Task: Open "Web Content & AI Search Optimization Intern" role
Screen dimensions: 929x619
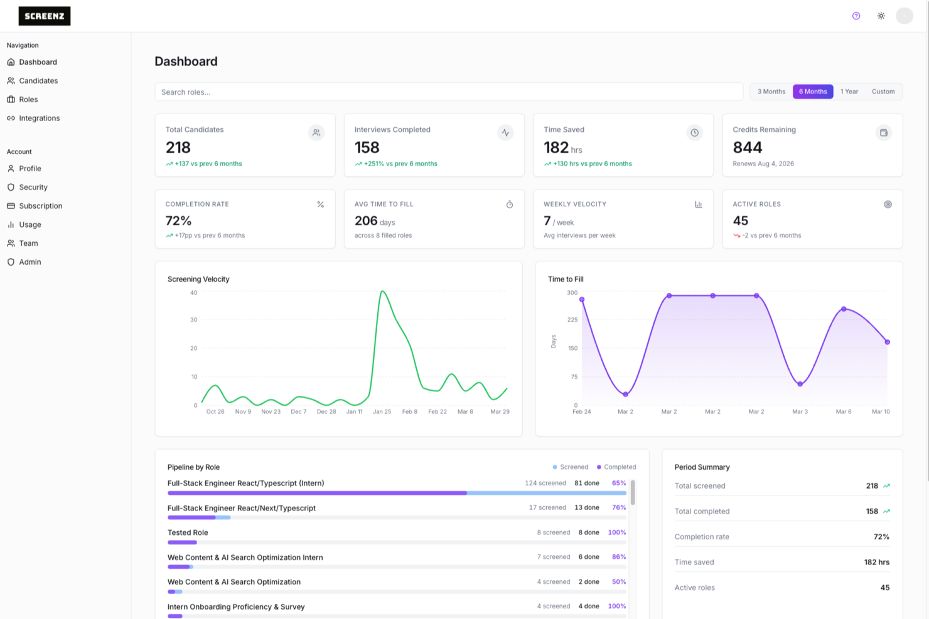Action: 245,558
